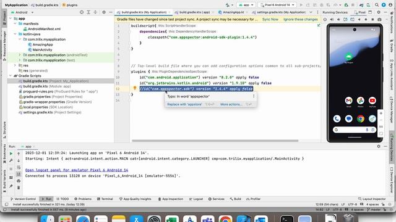
Task: Click Expand All icon in Project panel
Action: pyautogui.click(x=88, y=12)
